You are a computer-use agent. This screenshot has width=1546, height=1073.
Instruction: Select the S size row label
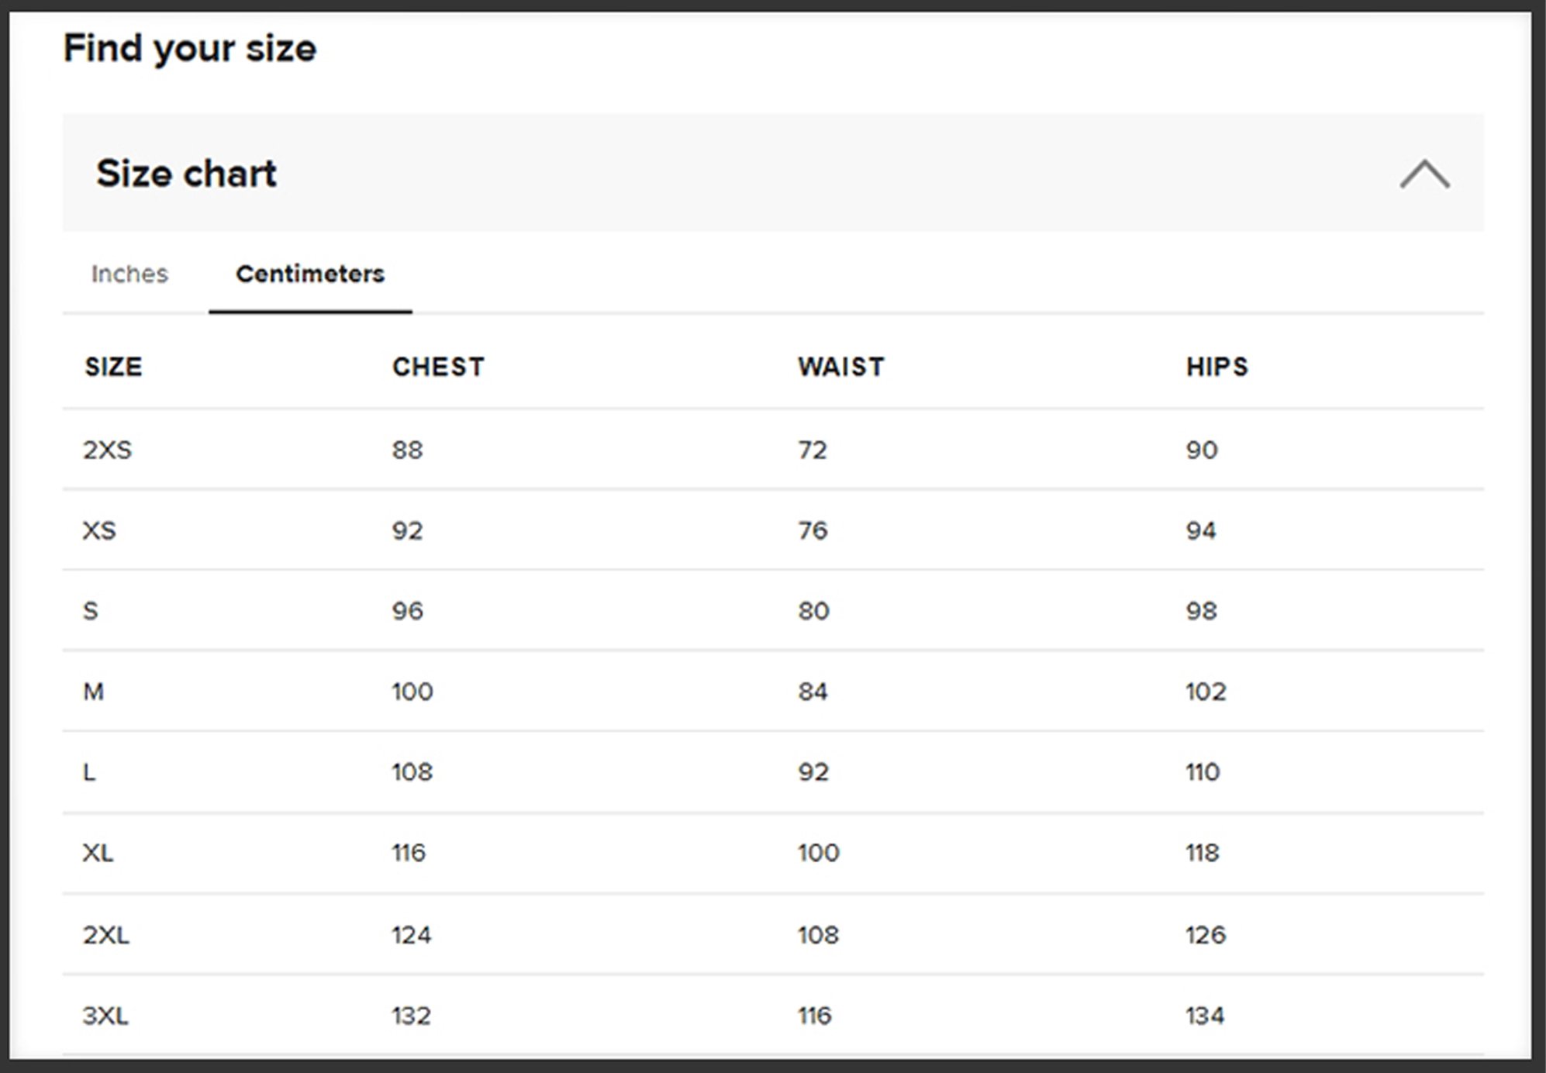point(91,611)
